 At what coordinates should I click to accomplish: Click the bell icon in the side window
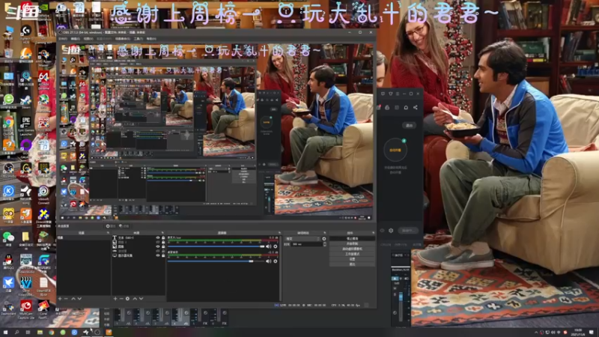click(406, 107)
